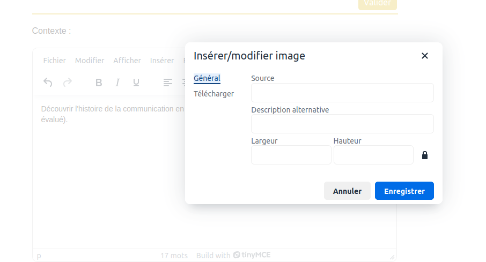Screen dimensions: 486x262
Task: Select the Hauteur input box
Action: (x=373, y=155)
